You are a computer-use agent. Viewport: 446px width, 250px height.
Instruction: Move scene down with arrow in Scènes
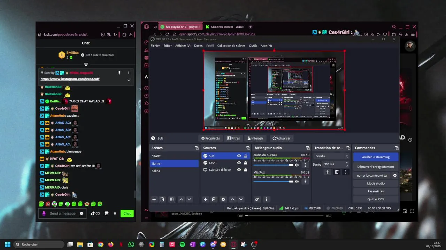click(x=189, y=199)
